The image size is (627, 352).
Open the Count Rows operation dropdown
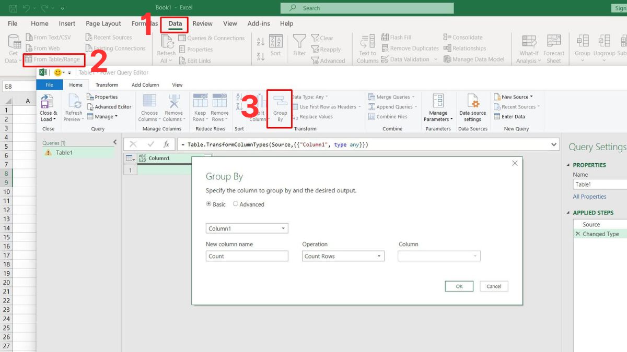[x=343, y=256]
